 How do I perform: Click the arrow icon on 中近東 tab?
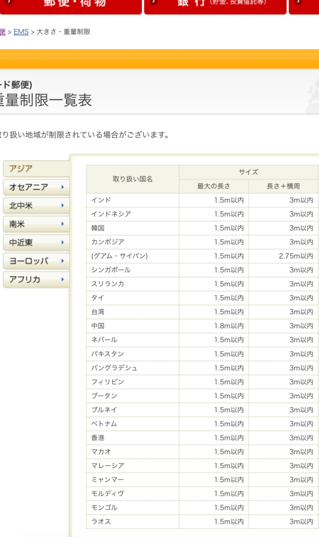(x=63, y=242)
